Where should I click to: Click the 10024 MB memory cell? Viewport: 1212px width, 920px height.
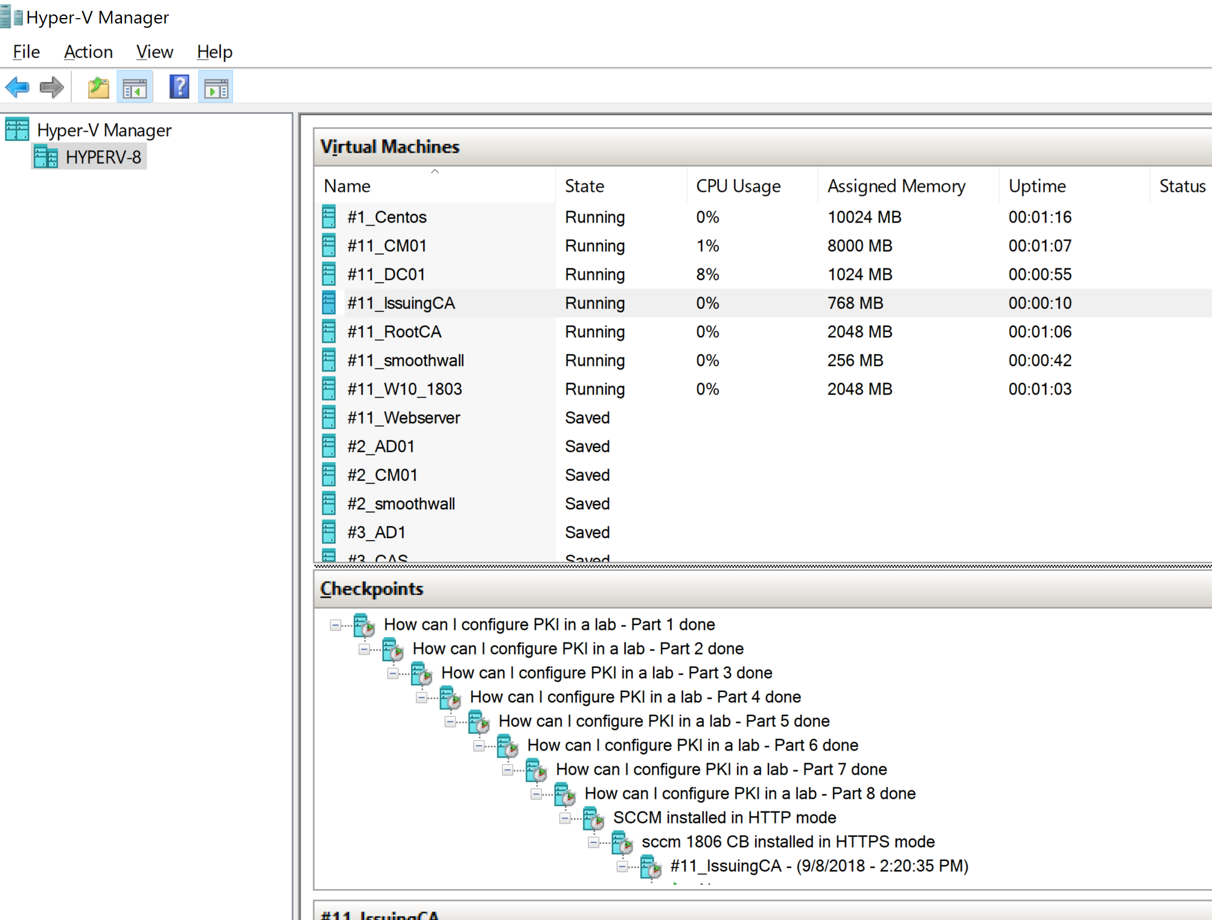(864, 217)
